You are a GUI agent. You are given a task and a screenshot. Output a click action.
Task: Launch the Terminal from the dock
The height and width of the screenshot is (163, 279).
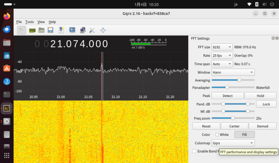point(7,95)
